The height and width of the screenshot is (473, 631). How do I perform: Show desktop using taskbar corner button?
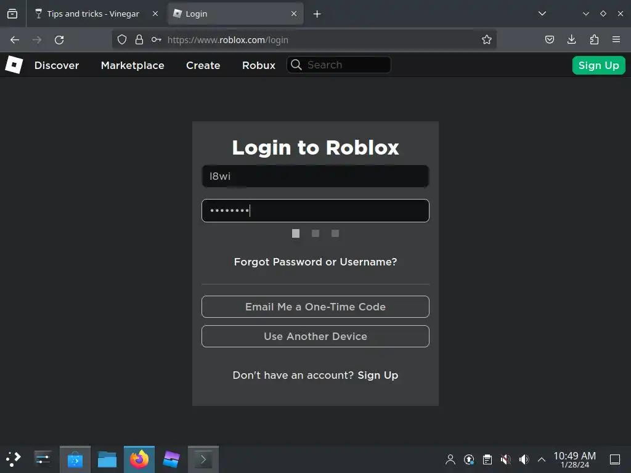point(615,459)
